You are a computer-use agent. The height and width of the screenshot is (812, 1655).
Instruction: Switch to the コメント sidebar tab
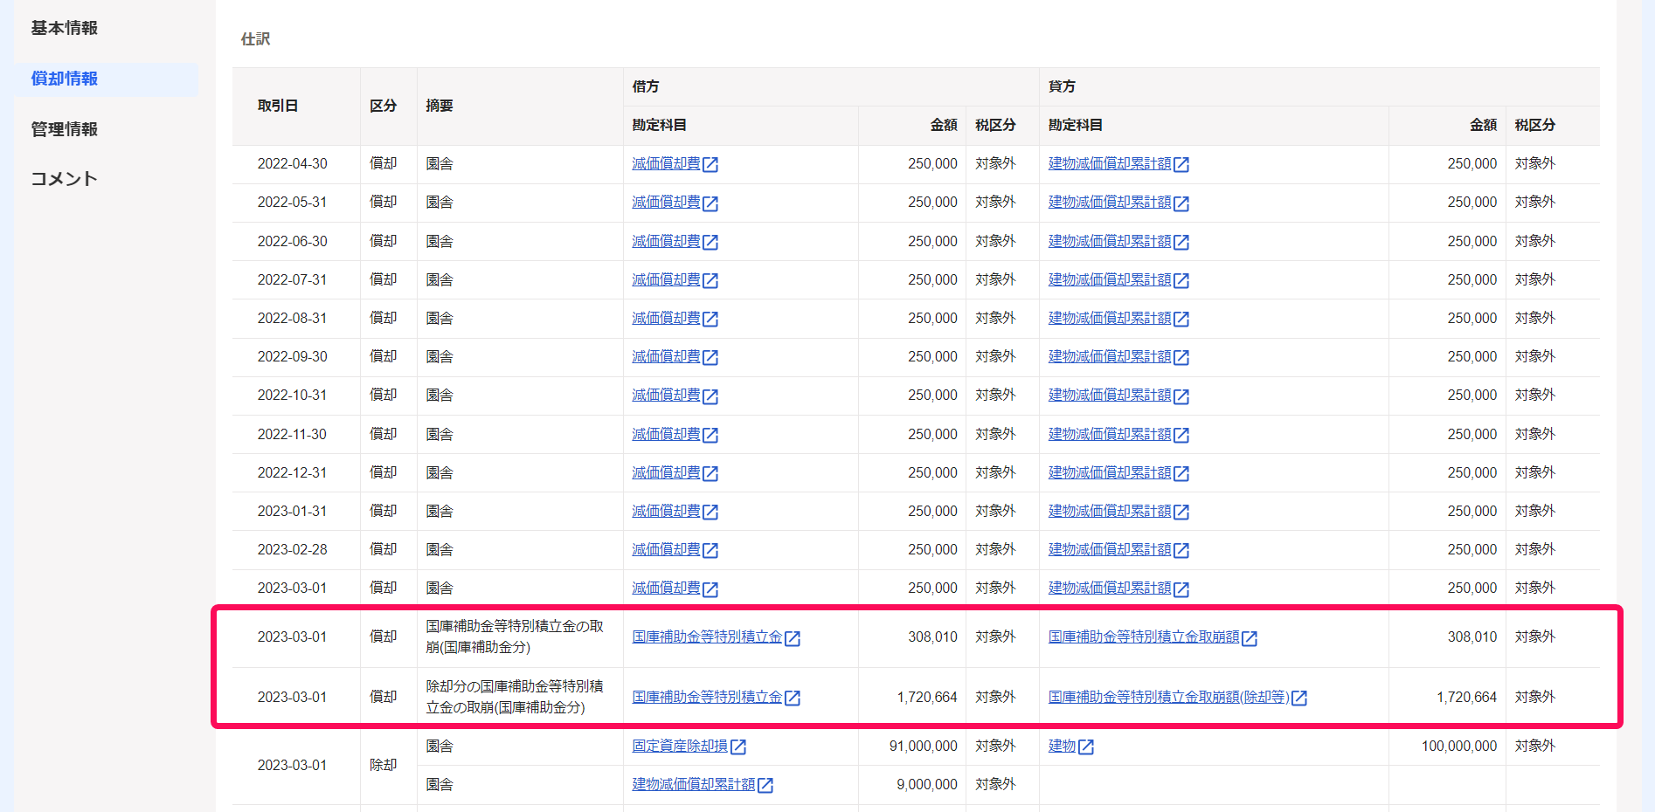pyautogui.click(x=65, y=179)
